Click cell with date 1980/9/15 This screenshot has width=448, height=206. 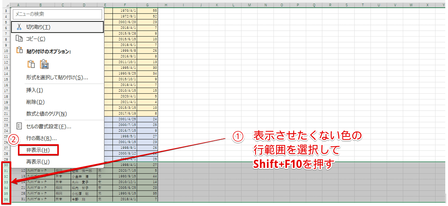coord(125,176)
